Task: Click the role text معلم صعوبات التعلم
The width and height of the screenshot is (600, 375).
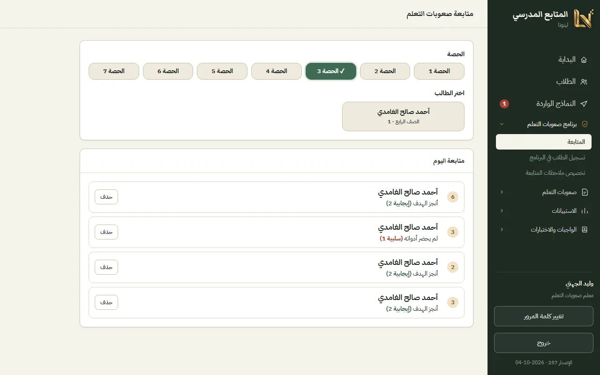Action: click(572, 295)
